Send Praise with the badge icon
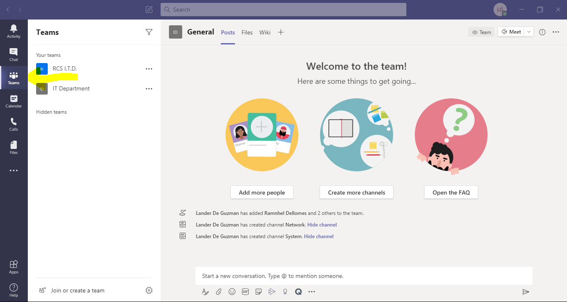Image resolution: width=567 pixels, height=302 pixels. pyautogui.click(x=285, y=292)
